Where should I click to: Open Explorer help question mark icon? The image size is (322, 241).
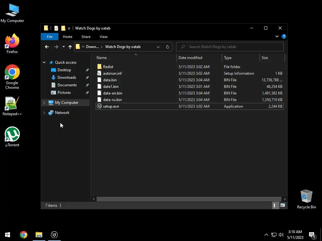(284, 36)
